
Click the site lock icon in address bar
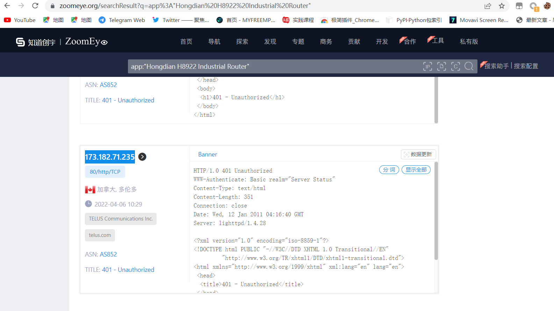[52, 6]
